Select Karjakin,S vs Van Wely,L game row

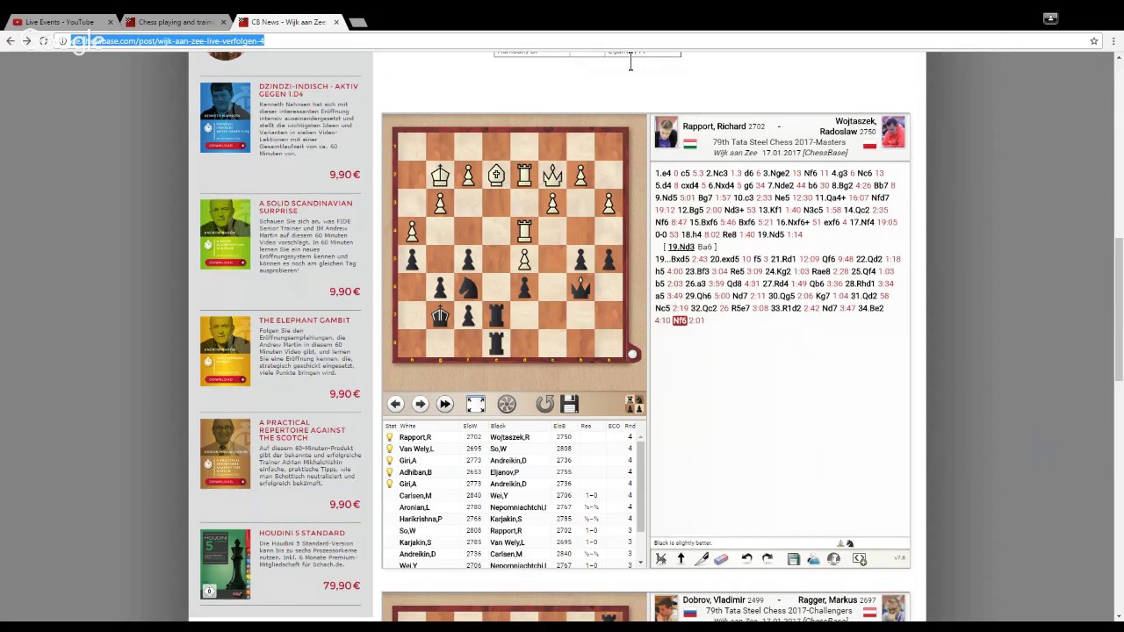511,542
